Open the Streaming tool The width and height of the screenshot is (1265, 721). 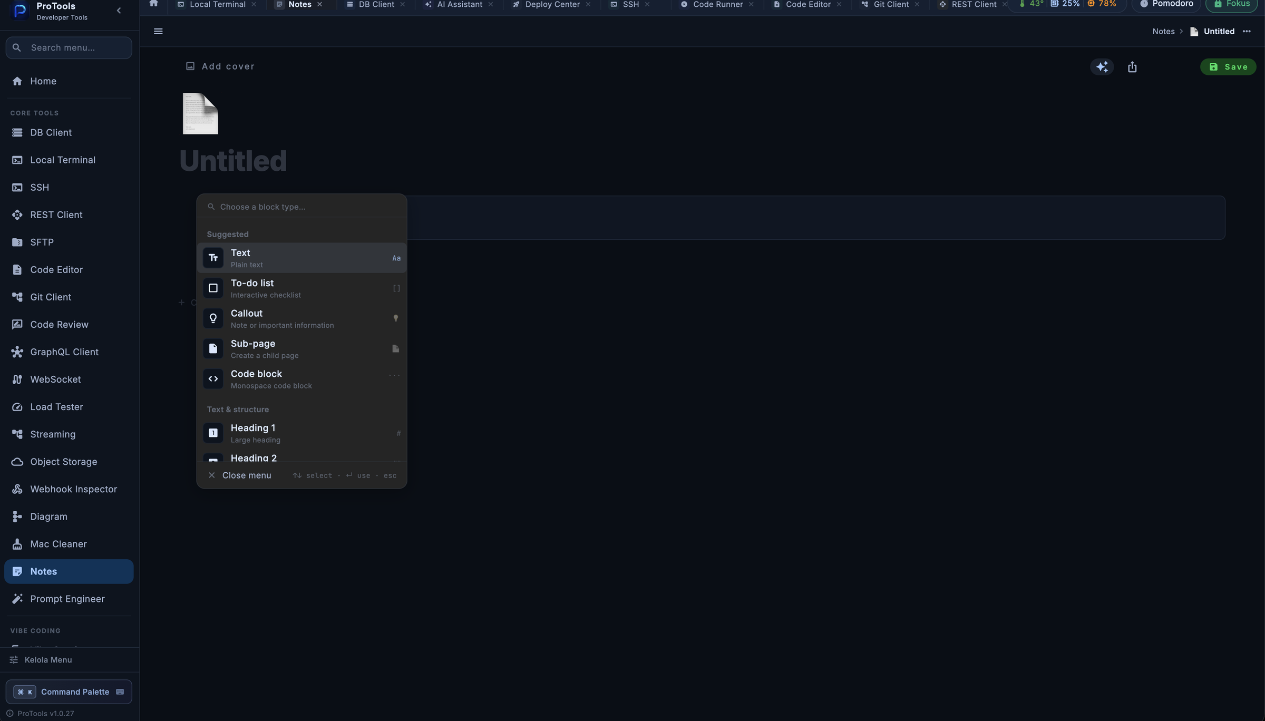[x=69, y=434]
